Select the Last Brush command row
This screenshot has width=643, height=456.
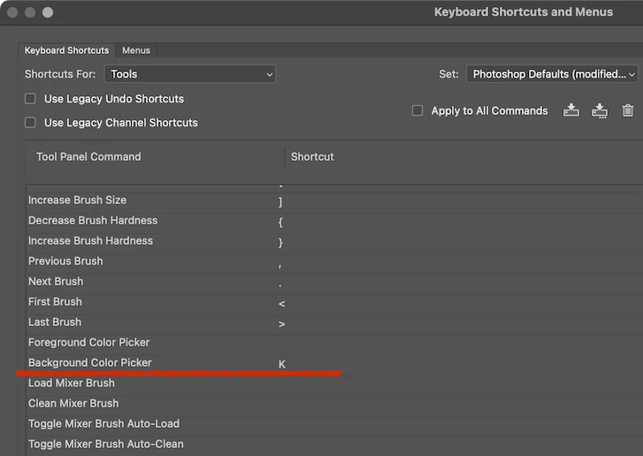click(334, 325)
